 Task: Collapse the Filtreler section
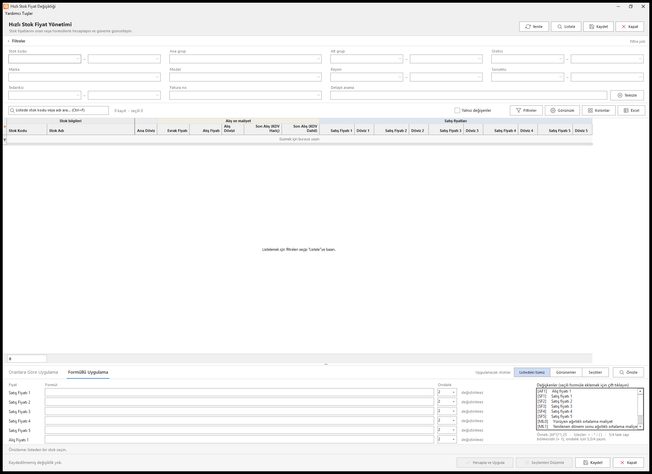[x=8, y=41]
